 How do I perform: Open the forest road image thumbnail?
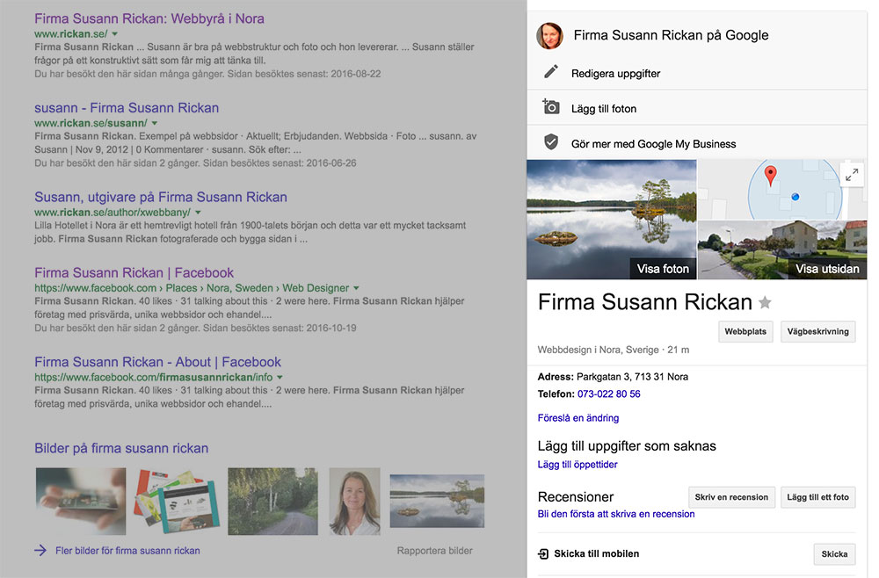click(272, 502)
